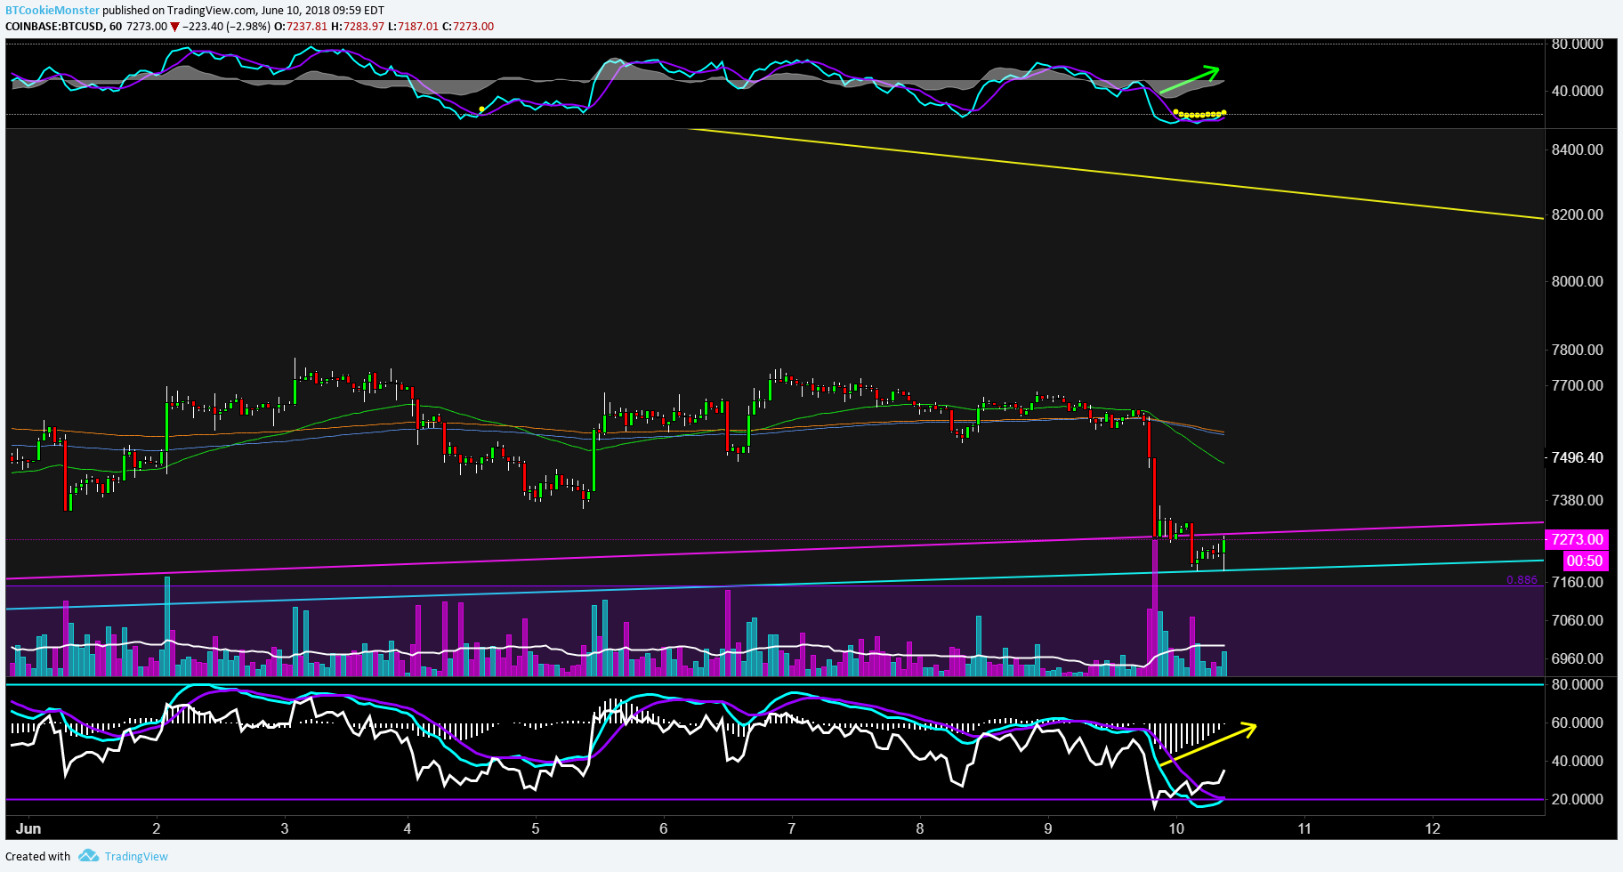Click the top oscillator 80.0000 label
Image resolution: width=1623 pixels, height=872 pixels.
[x=1577, y=44]
